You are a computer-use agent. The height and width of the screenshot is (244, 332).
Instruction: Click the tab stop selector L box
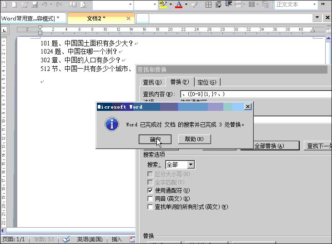click(4, 30)
